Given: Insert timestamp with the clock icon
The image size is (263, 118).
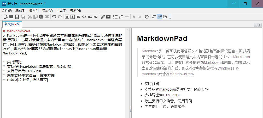Looking at the screenshot, I should pyautogui.click(x=147, y=17).
